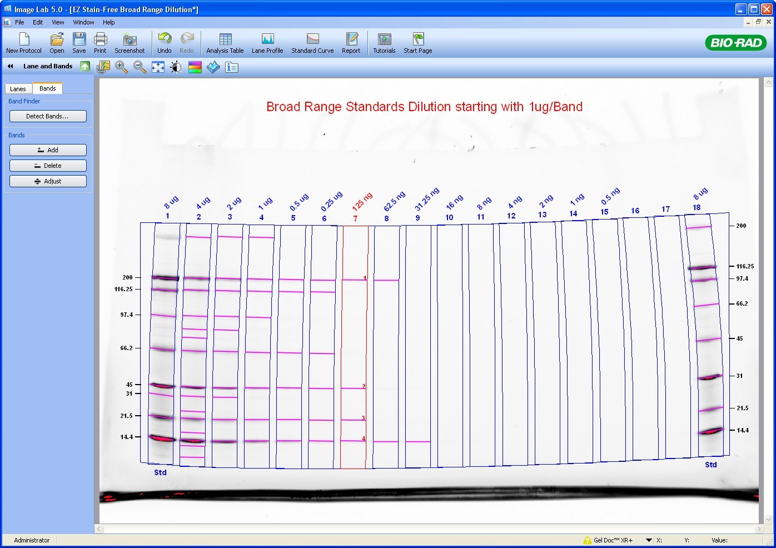The height and width of the screenshot is (548, 776).
Task: Click the red gel title annotation text
Action: (x=424, y=107)
